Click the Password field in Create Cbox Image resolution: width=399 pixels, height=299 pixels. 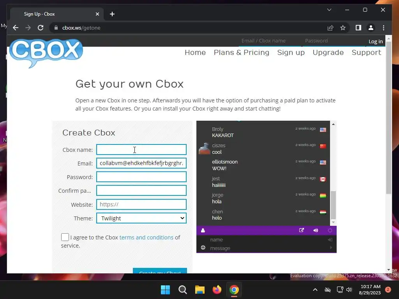(141, 177)
